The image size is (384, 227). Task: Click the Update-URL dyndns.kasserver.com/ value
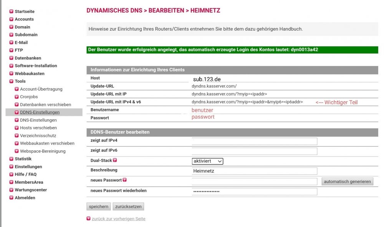click(x=214, y=86)
